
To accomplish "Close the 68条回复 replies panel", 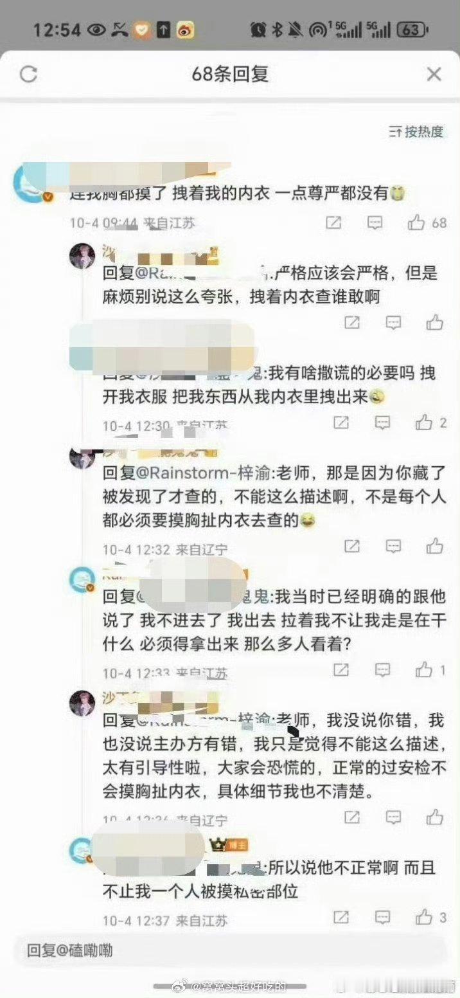I will click(x=434, y=75).
